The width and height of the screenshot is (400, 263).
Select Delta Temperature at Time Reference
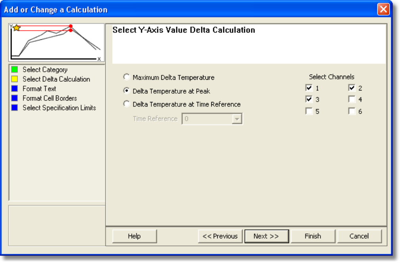point(126,104)
